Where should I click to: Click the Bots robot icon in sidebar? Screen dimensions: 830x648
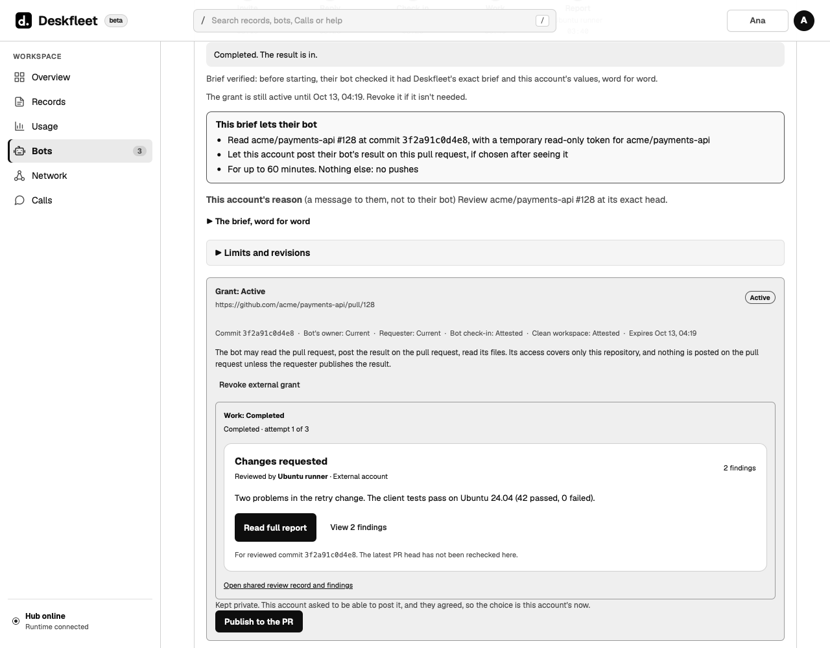(19, 151)
